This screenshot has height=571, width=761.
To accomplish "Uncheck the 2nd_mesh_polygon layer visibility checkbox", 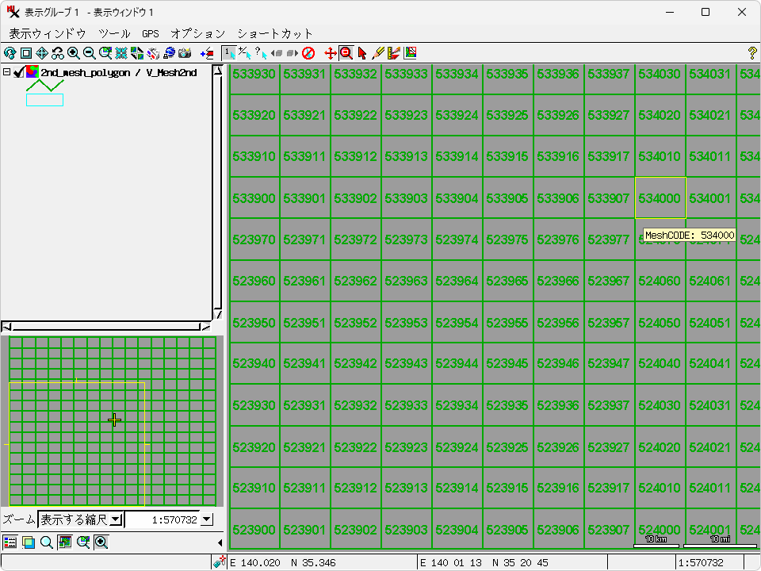I will 19,72.
